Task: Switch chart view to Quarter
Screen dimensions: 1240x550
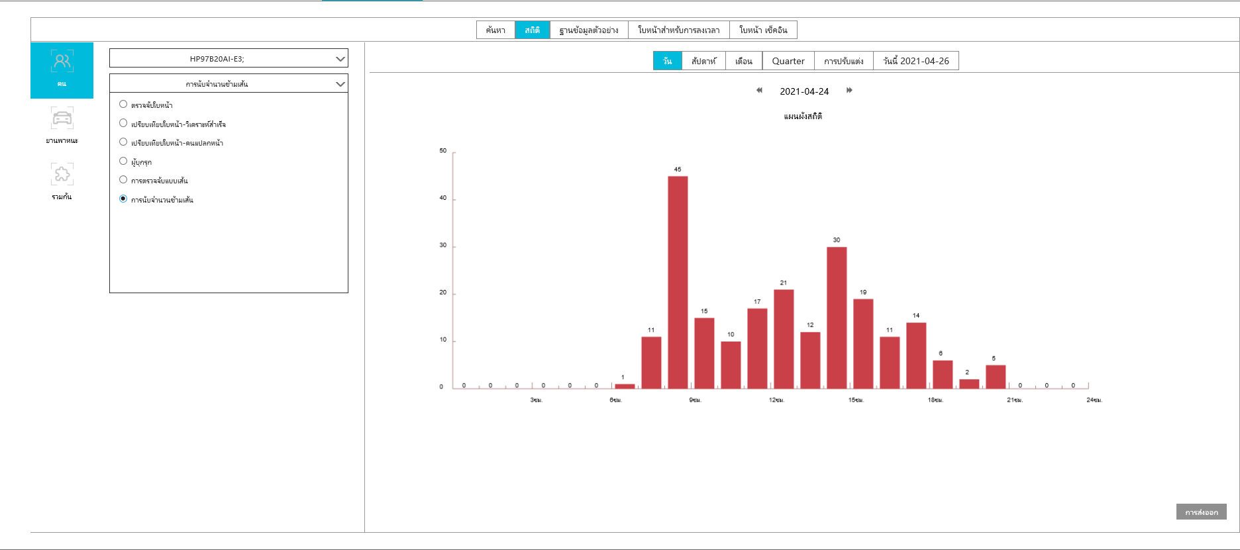Action: pos(788,61)
